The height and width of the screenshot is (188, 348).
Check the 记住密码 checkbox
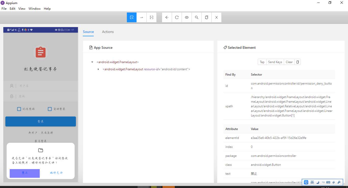coord(19,109)
